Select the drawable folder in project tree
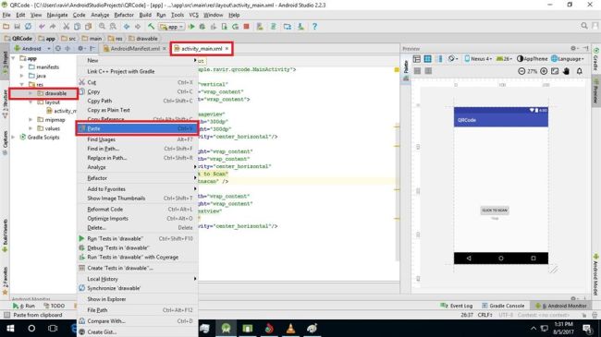 tap(55, 93)
